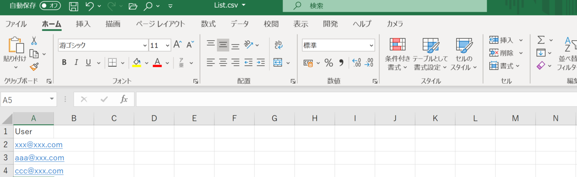Screen dimensions: 577x177
Task: Click the accounting currency format icon
Action: (308, 62)
